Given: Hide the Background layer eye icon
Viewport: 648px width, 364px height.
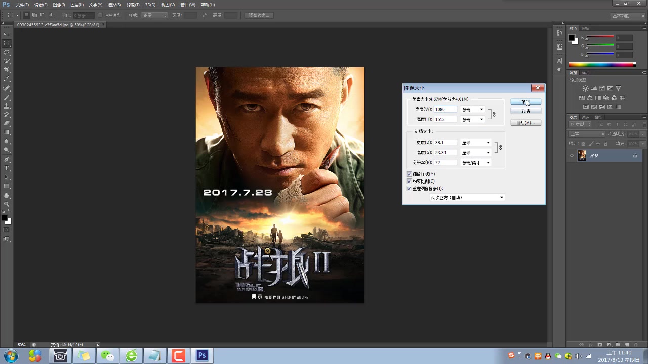Looking at the screenshot, I should (x=572, y=155).
